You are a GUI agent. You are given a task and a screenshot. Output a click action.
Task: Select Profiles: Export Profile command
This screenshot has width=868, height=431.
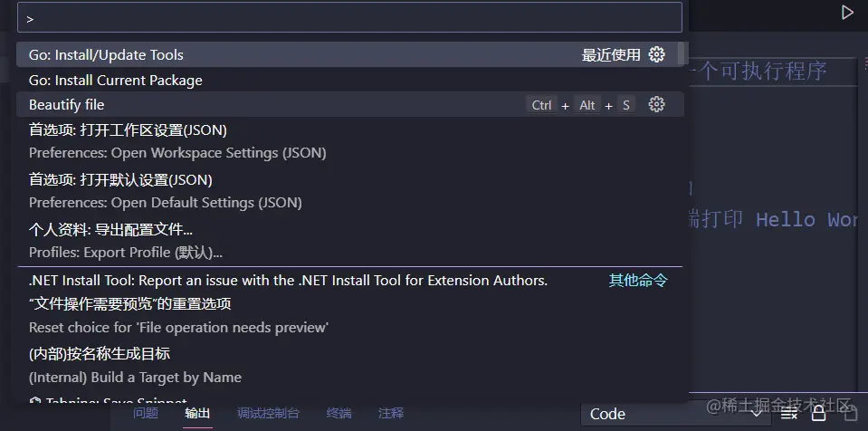pyautogui.click(x=350, y=242)
